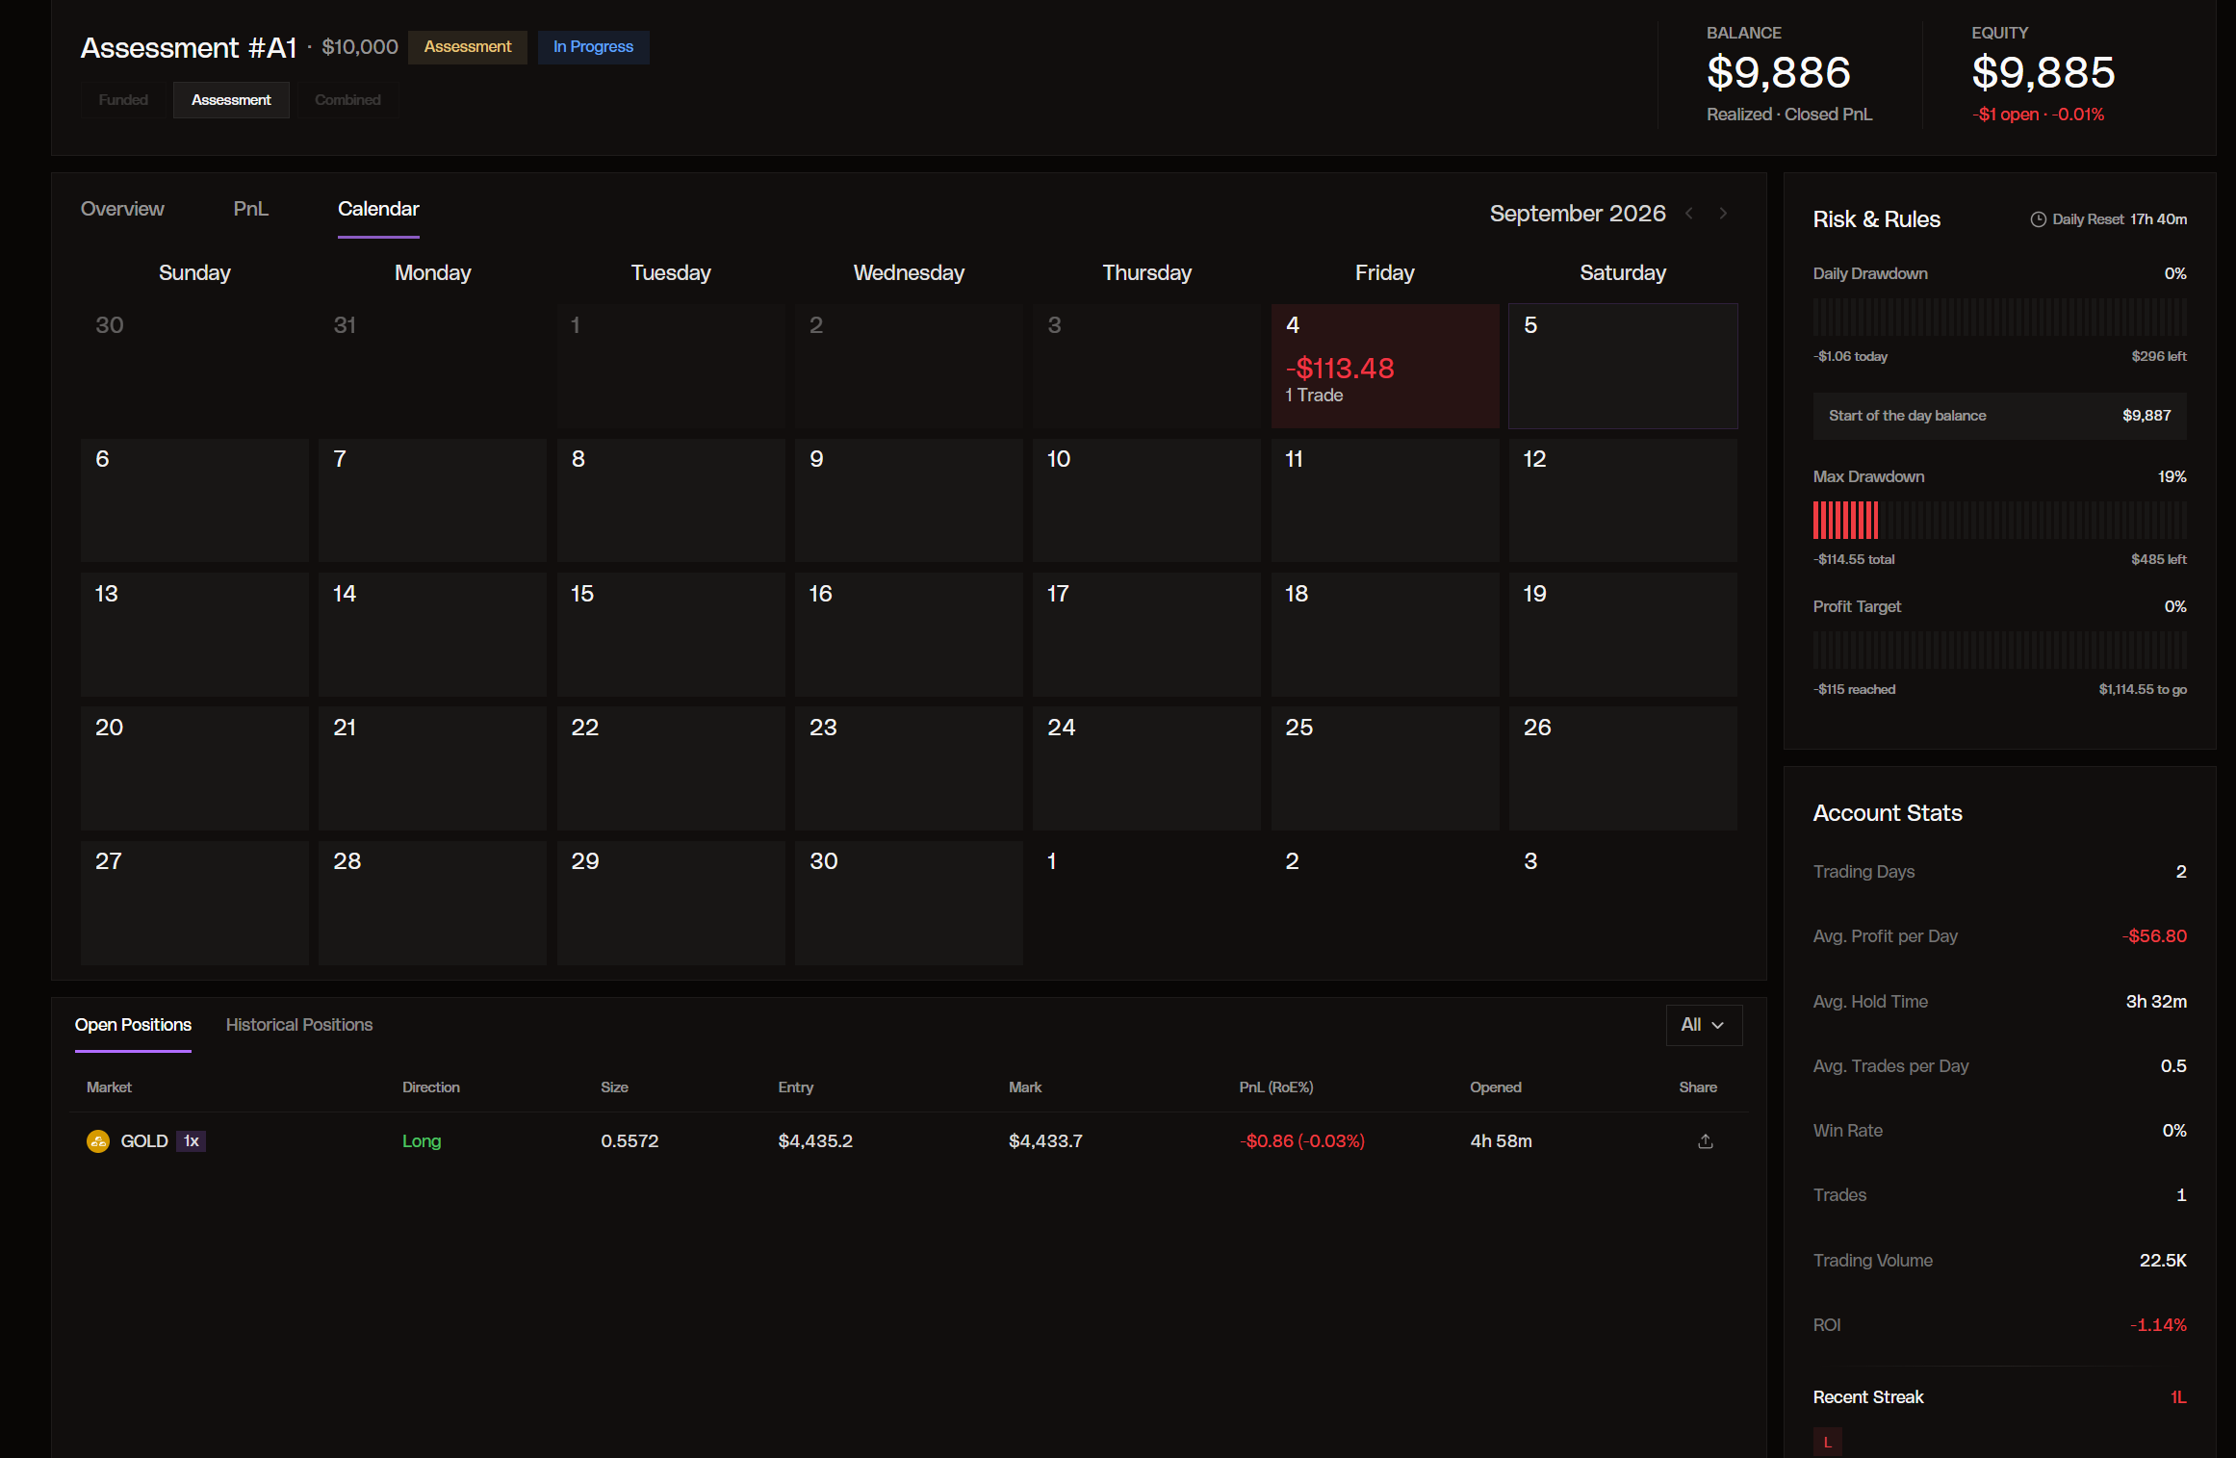2236x1458 pixels.
Task: Click the $9,885 equity value
Action: pos(2043,73)
